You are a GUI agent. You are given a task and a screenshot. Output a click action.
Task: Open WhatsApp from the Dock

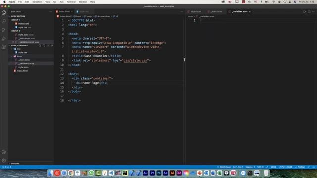91,173
